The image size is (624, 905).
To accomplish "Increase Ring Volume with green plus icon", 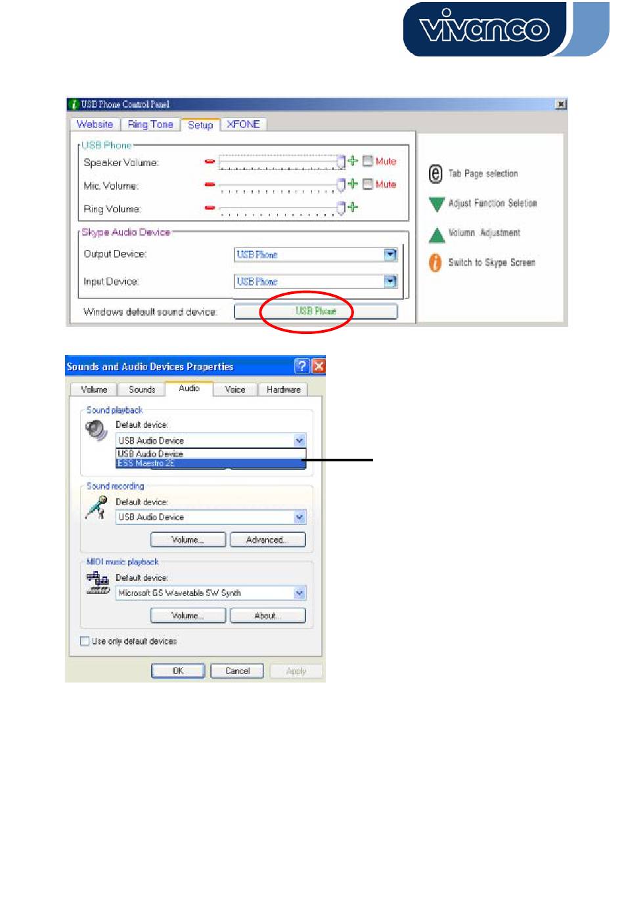I will (x=353, y=207).
